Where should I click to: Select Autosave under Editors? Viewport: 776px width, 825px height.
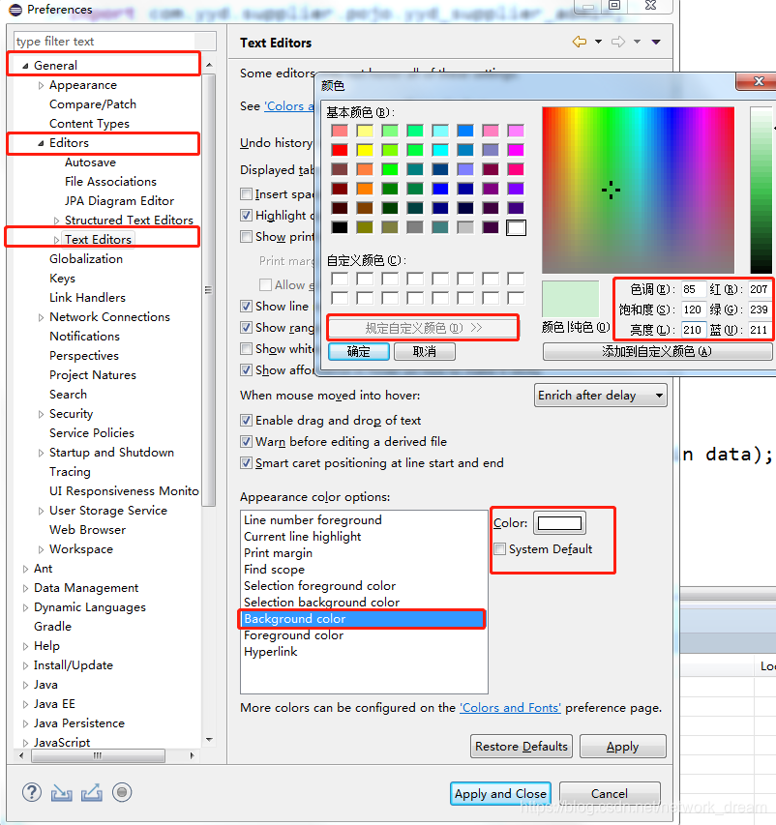[x=90, y=162]
